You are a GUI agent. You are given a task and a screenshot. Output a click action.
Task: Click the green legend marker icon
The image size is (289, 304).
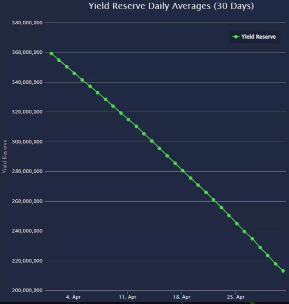coord(236,37)
